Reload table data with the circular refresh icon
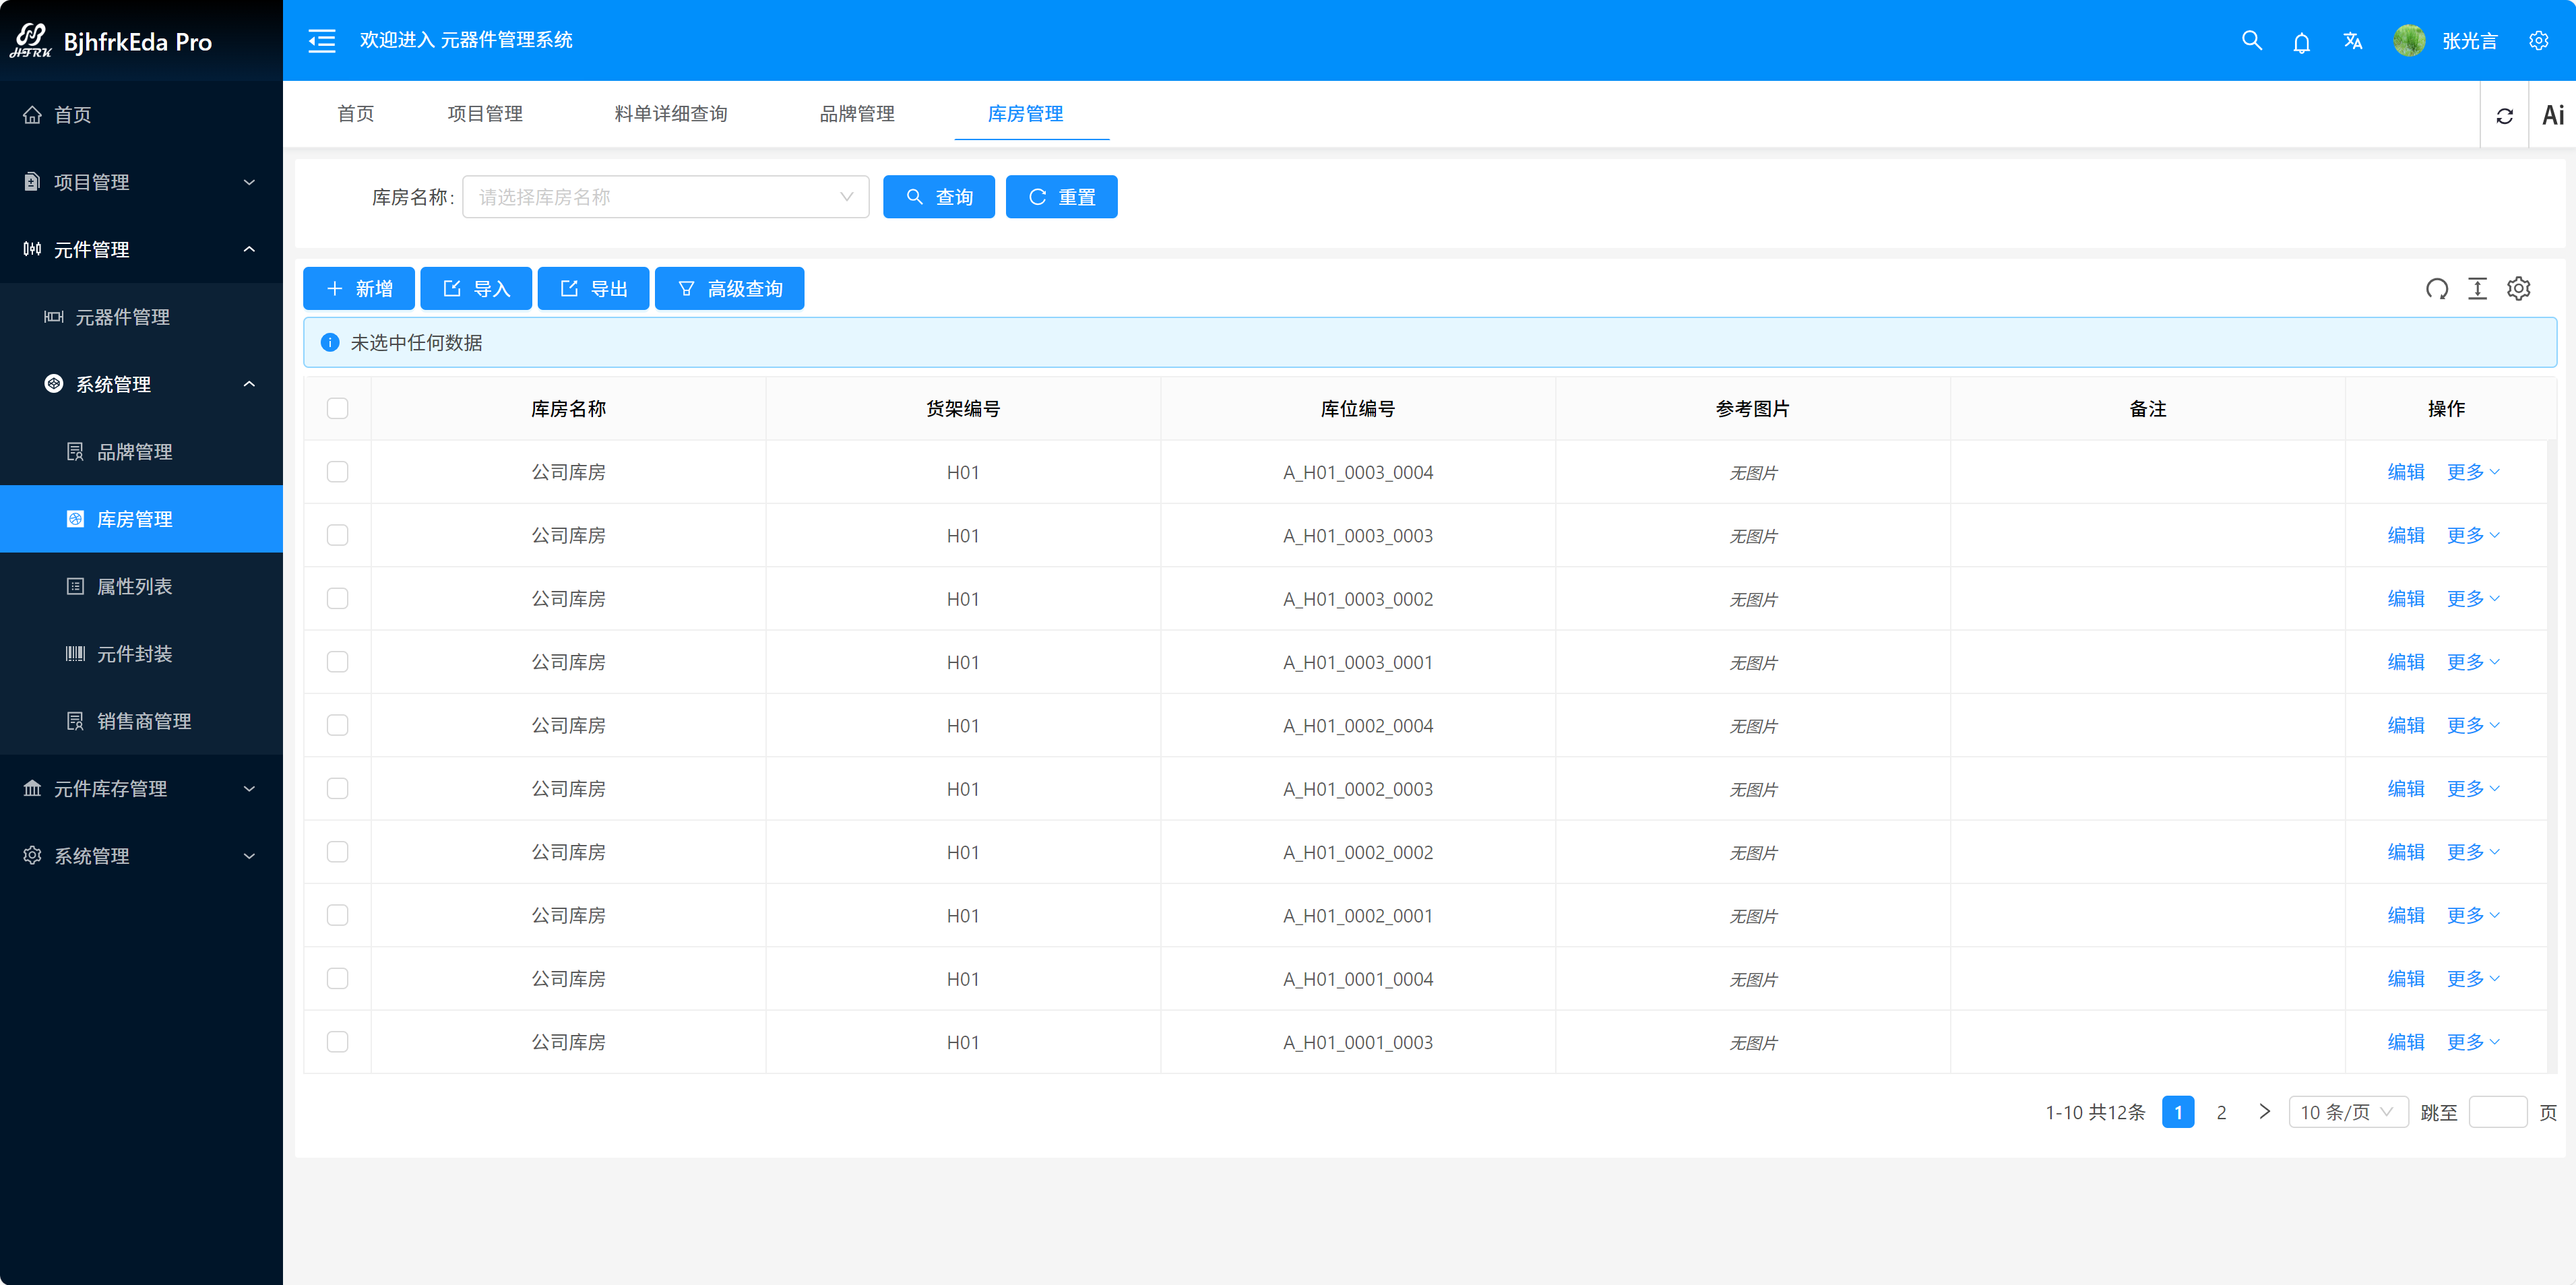 2436,289
